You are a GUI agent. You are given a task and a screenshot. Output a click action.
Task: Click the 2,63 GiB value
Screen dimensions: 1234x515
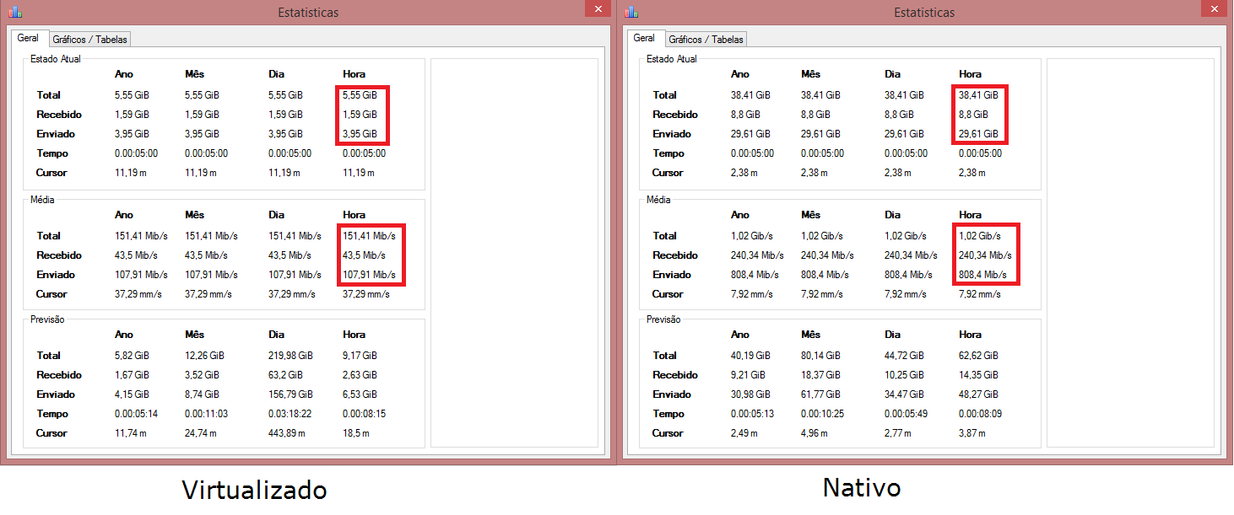click(360, 375)
